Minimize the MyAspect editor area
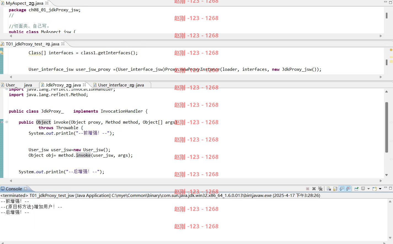 (x=386, y=2)
